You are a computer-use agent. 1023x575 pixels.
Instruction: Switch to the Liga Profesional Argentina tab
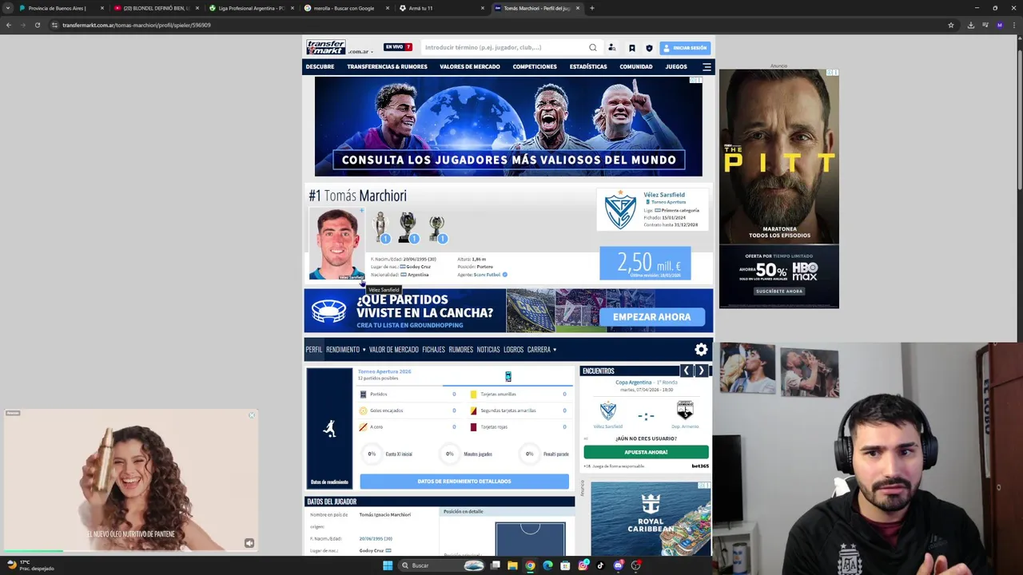click(251, 8)
